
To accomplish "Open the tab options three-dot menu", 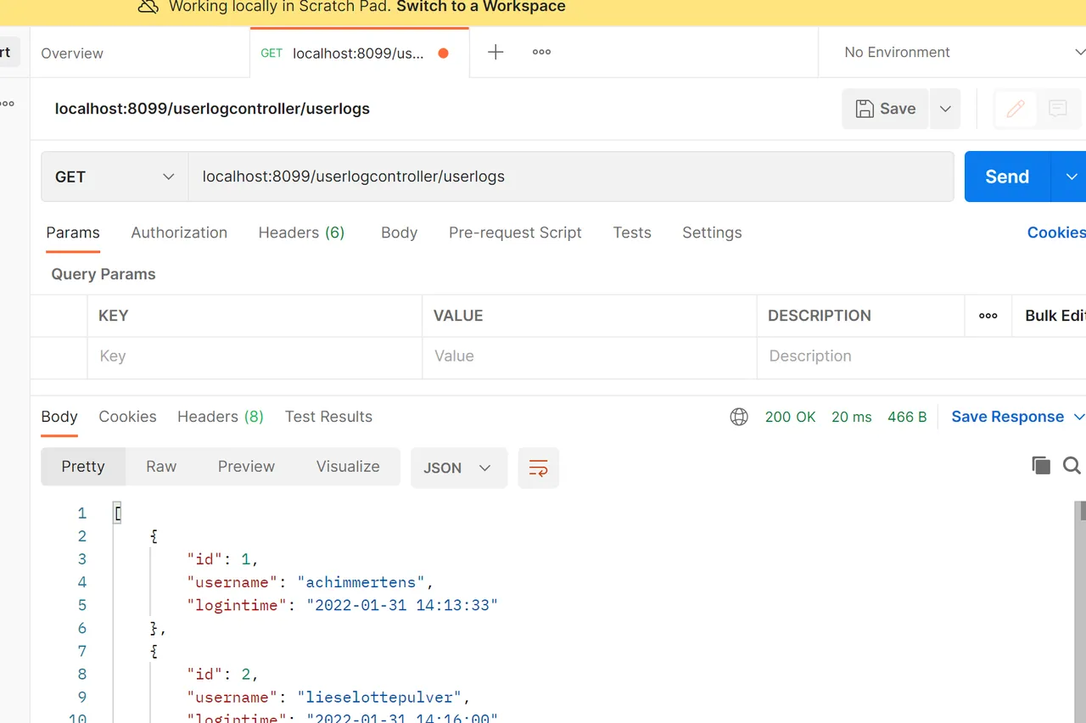I will coord(541,52).
